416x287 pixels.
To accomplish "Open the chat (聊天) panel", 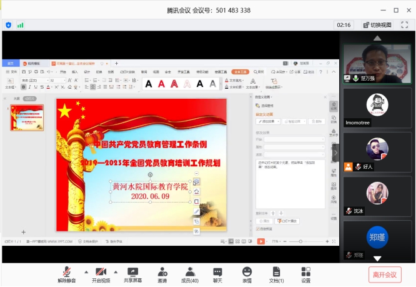I will tap(217, 274).
